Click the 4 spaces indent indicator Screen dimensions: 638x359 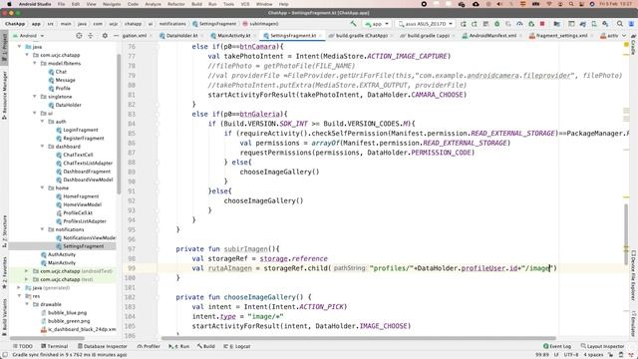(594, 355)
